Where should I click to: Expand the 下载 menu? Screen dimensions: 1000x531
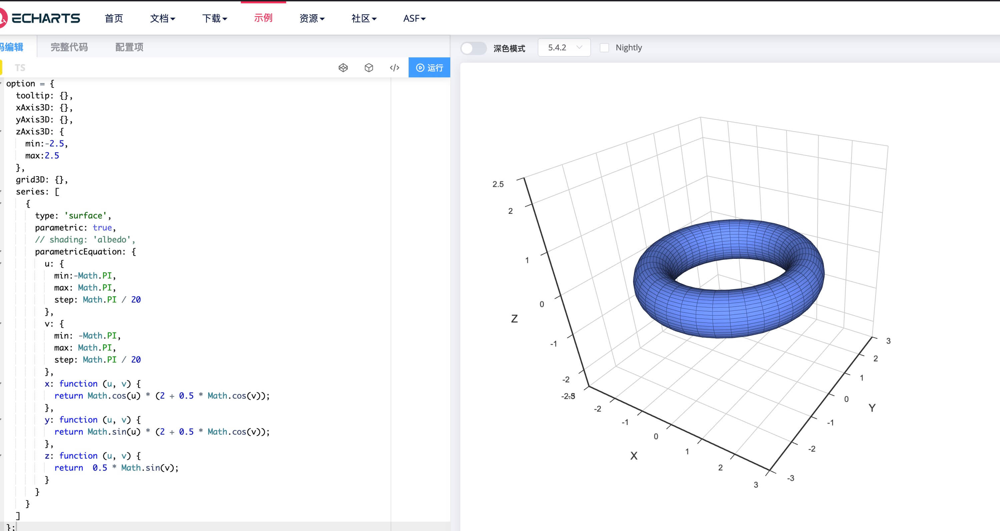pos(214,18)
